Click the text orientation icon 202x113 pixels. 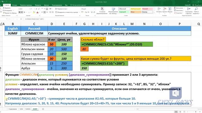pos(50,9)
